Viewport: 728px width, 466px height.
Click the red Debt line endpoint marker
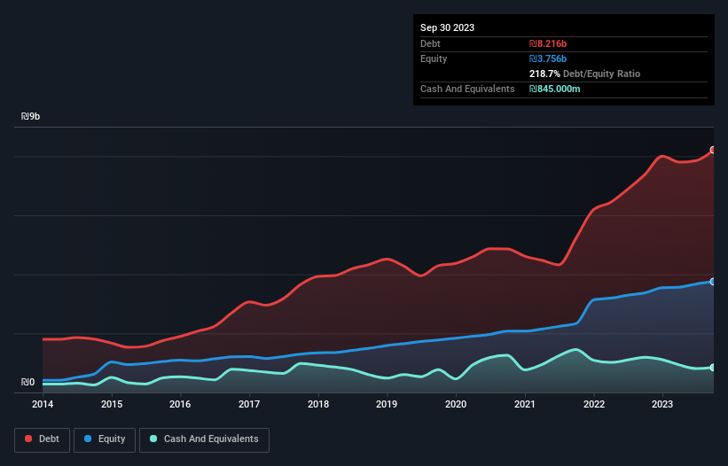(713, 150)
